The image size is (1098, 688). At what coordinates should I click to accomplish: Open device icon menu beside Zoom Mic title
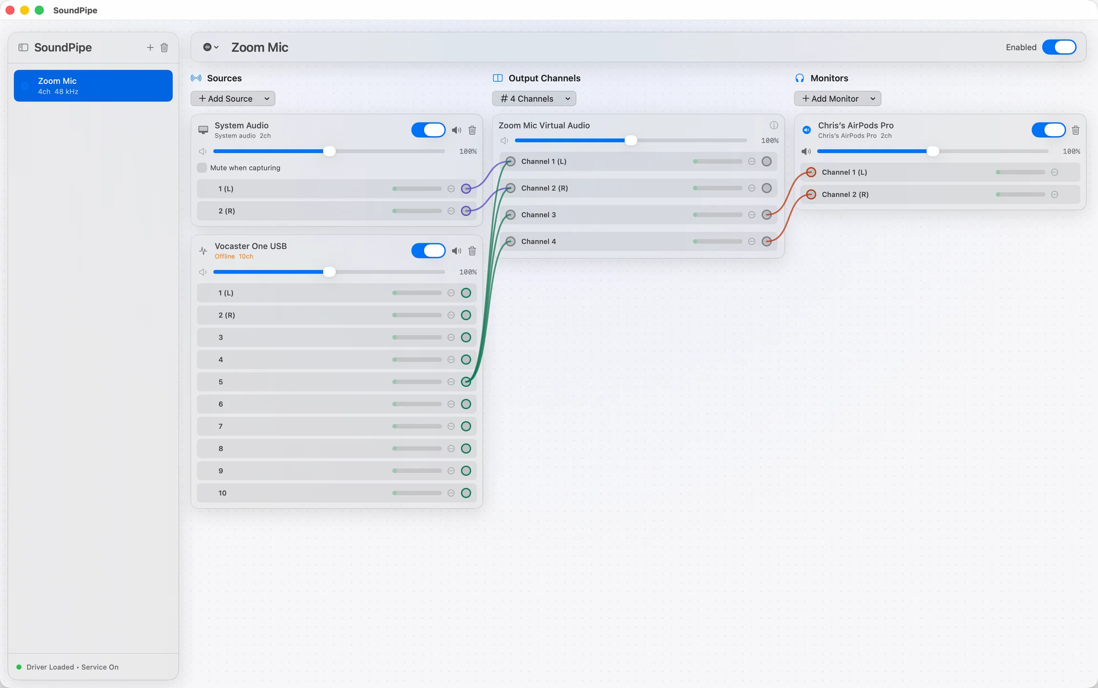(x=211, y=47)
